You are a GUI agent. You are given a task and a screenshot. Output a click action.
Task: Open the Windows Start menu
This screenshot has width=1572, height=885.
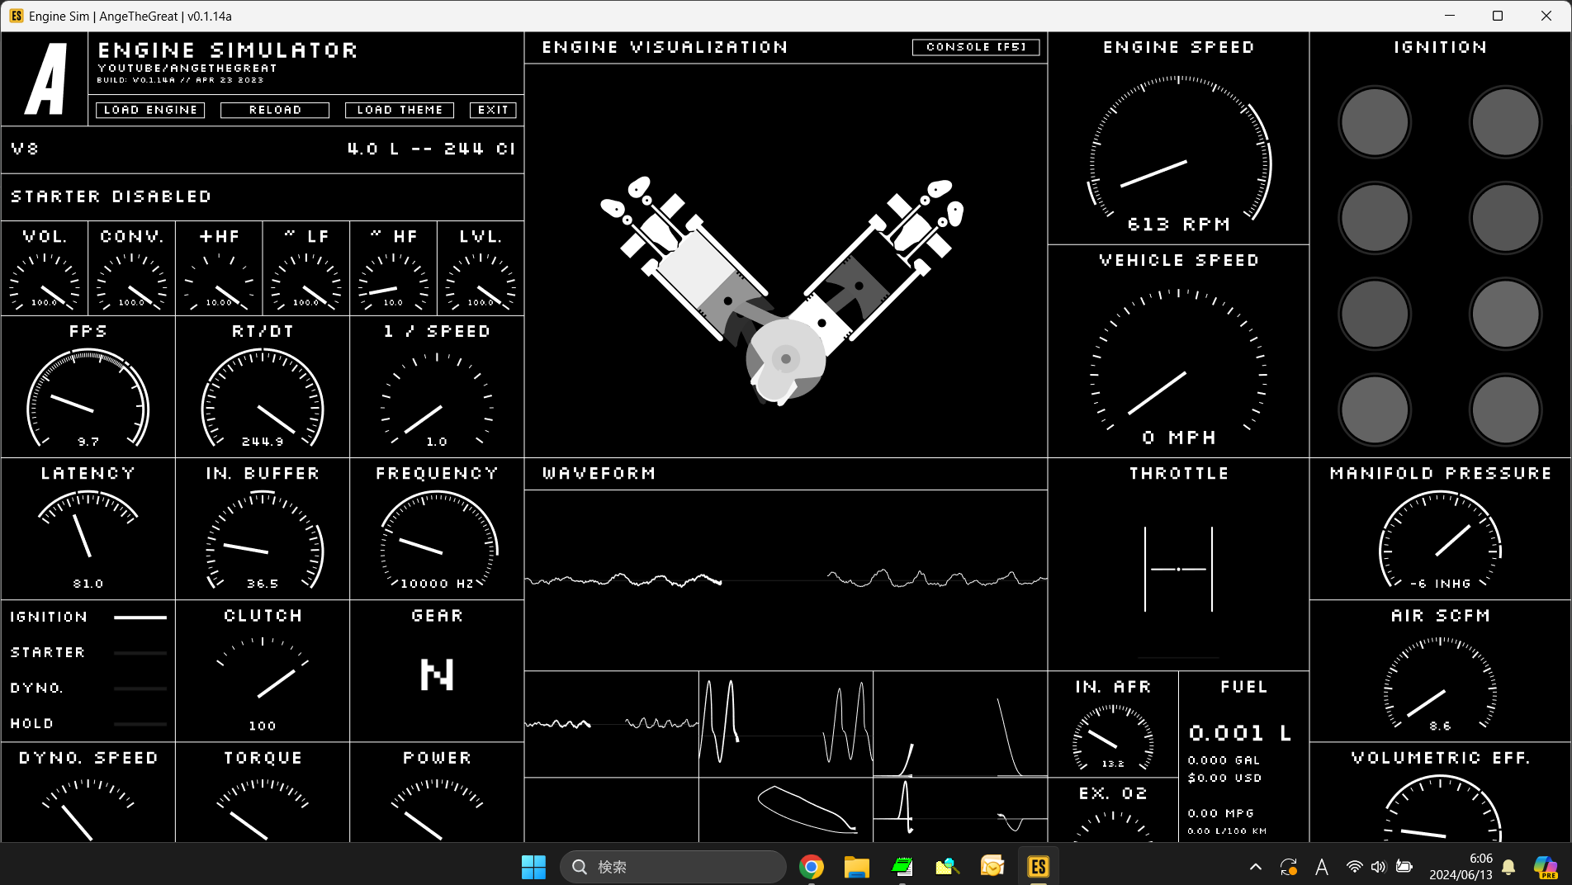tap(533, 866)
